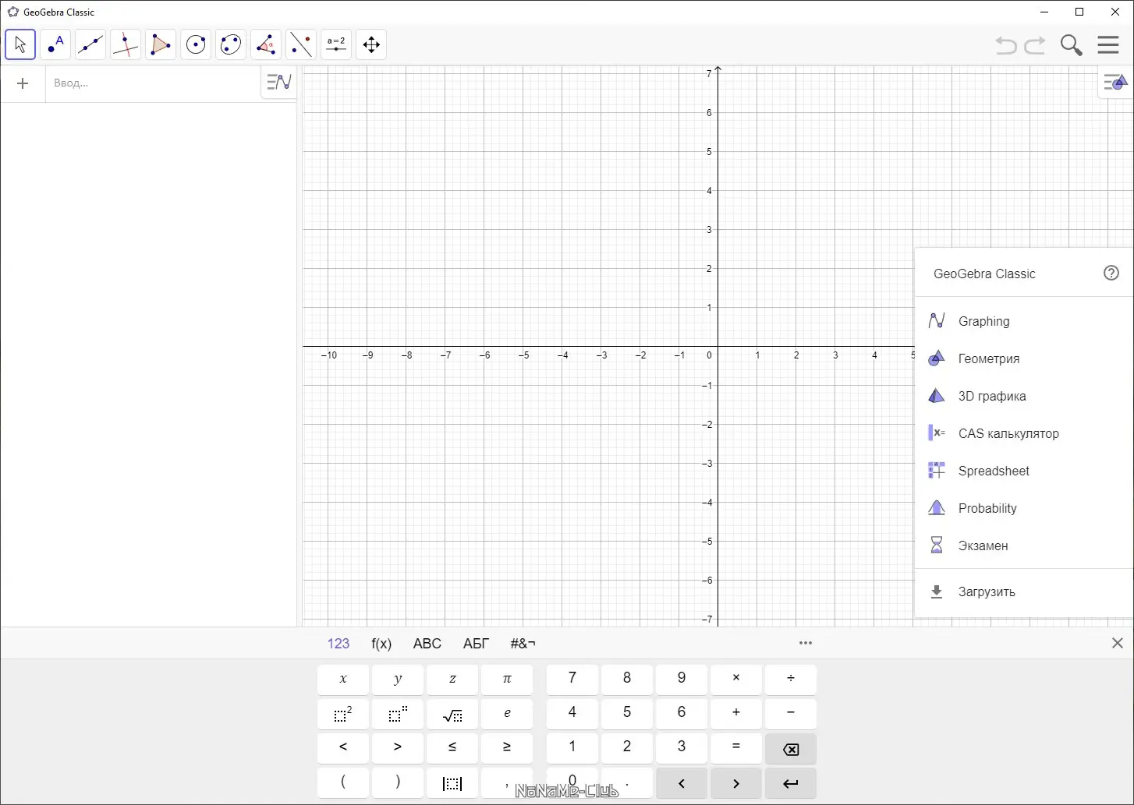Switch keyboard to the f(x) tab
1134x805 pixels.
pyautogui.click(x=381, y=644)
